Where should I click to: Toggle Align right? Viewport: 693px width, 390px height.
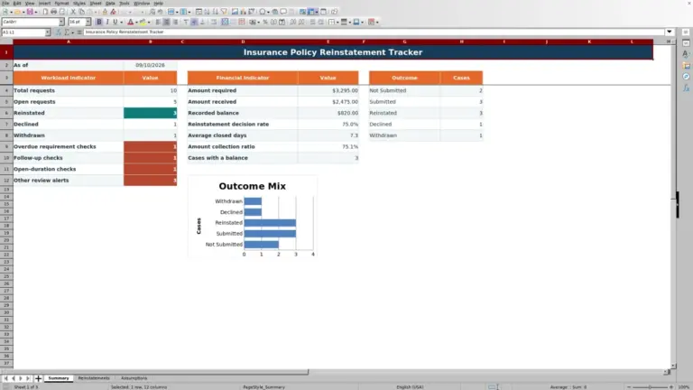tap(175, 22)
